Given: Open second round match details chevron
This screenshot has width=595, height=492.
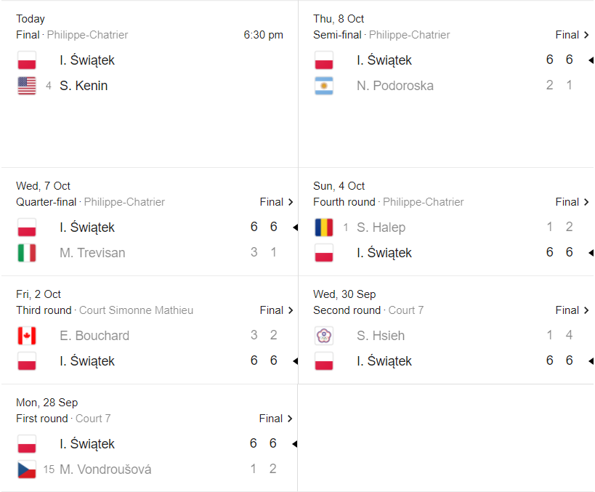Looking at the screenshot, I should coord(587,310).
